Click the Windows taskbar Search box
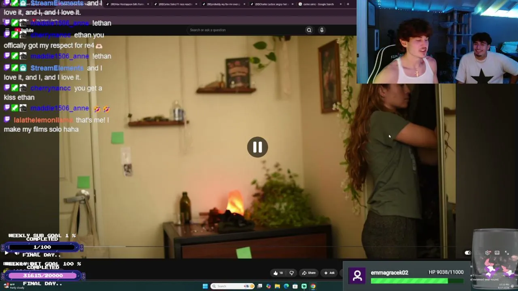The width and height of the screenshot is (518, 291). coord(232,286)
